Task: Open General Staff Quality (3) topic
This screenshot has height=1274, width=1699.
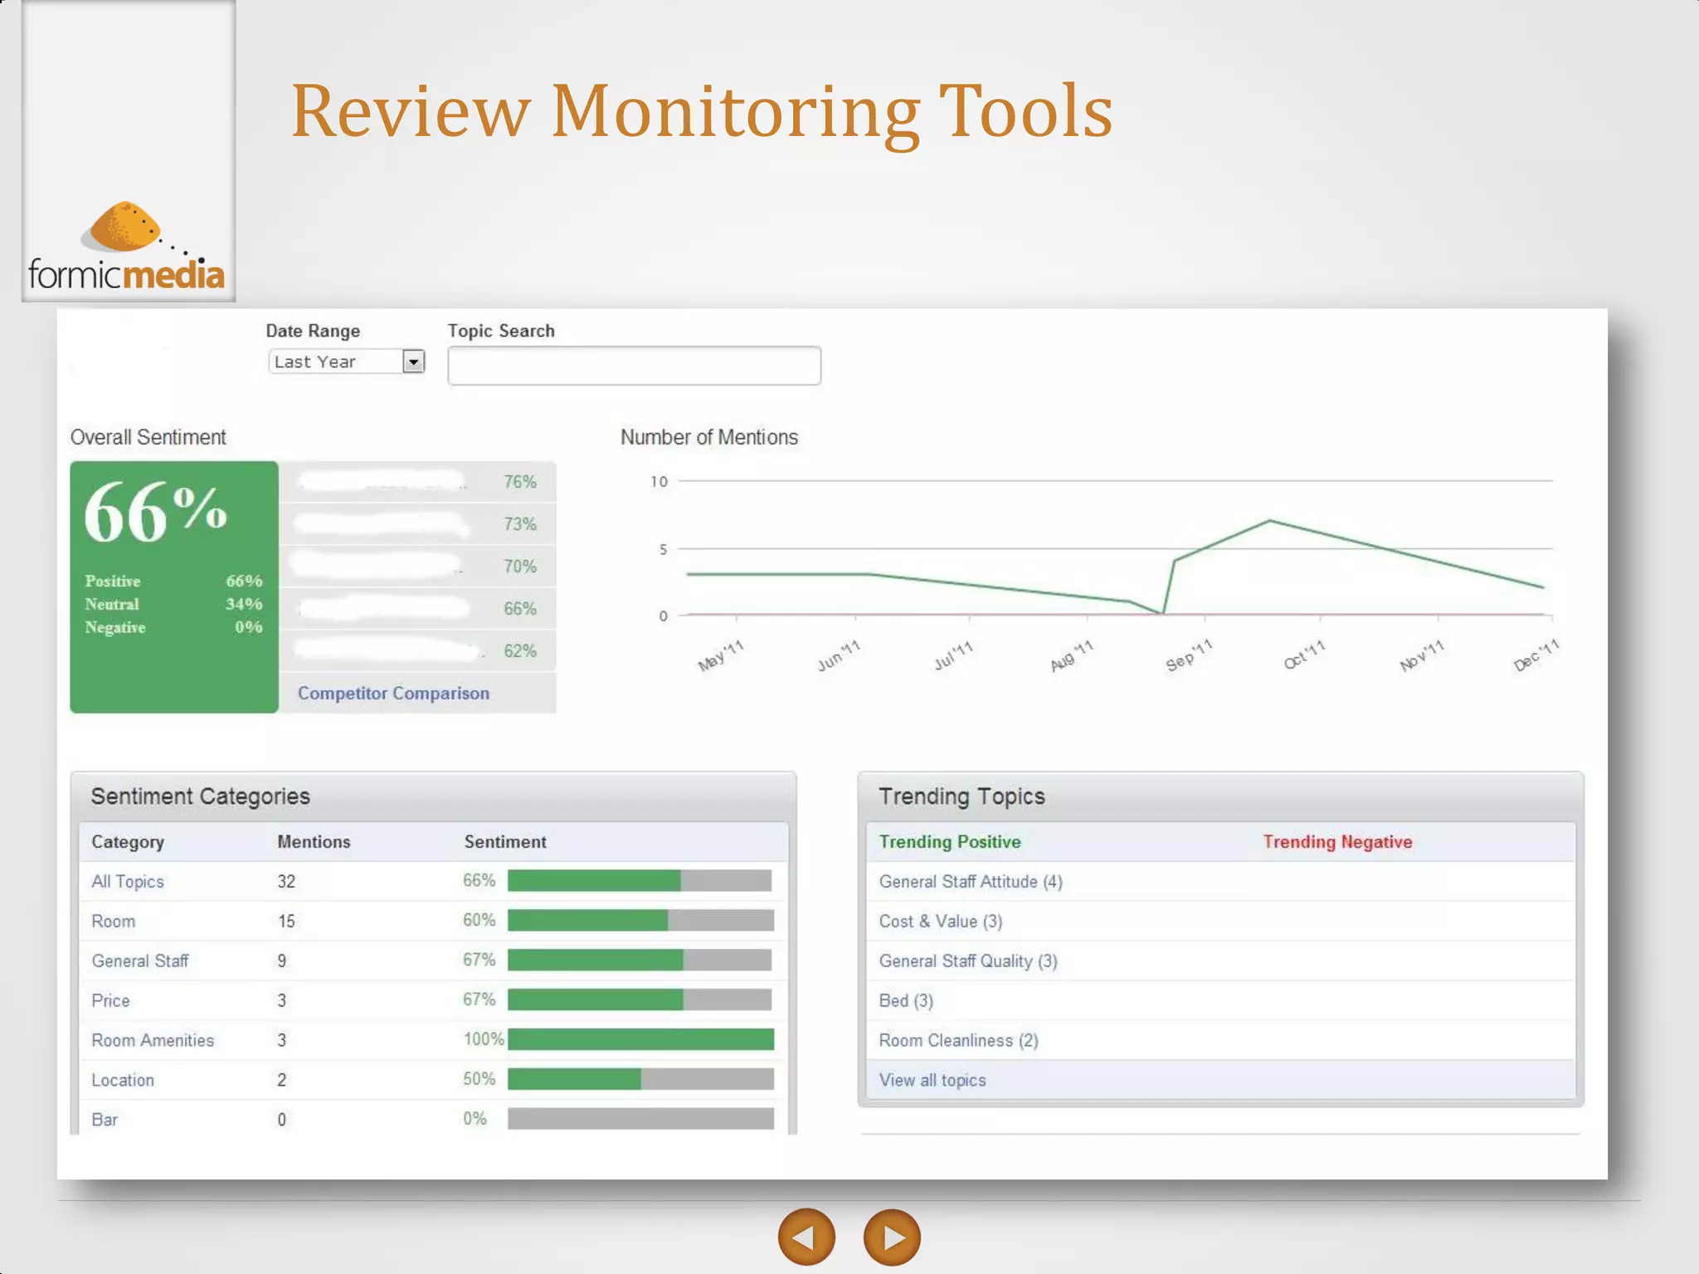Action: point(968,961)
